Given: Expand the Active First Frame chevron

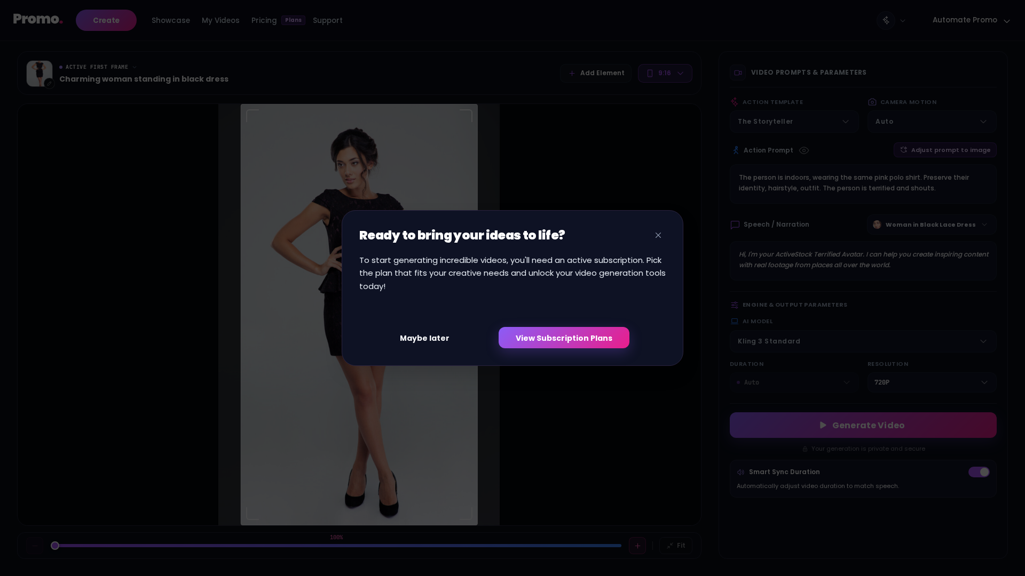Looking at the screenshot, I should (x=135, y=67).
